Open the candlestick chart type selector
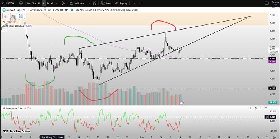Image resolution: width=280 pixels, height=139 pixels. pyautogui.click(x=63, y=3)
